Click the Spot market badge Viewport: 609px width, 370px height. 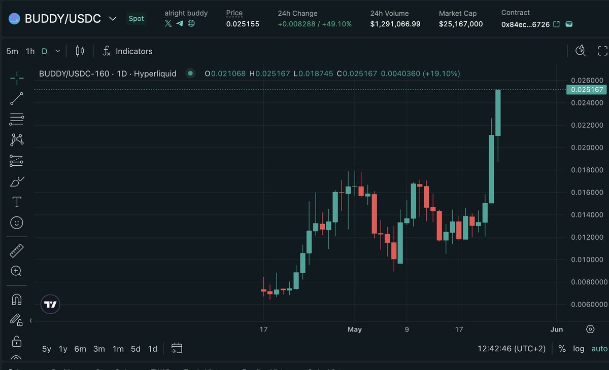[136, 19]
